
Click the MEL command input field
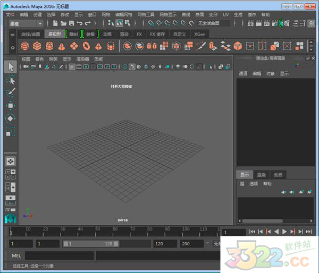pyautogui.click(x=60, y=256)
